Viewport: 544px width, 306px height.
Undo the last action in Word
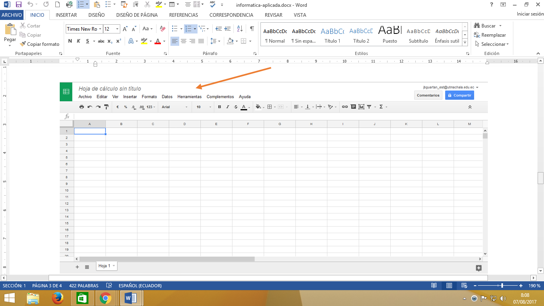coord(30,5)
